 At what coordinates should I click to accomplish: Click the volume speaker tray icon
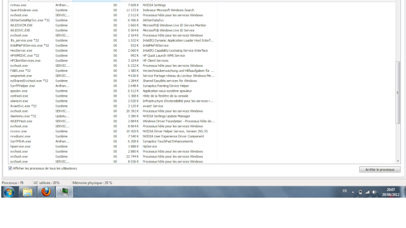375,192
